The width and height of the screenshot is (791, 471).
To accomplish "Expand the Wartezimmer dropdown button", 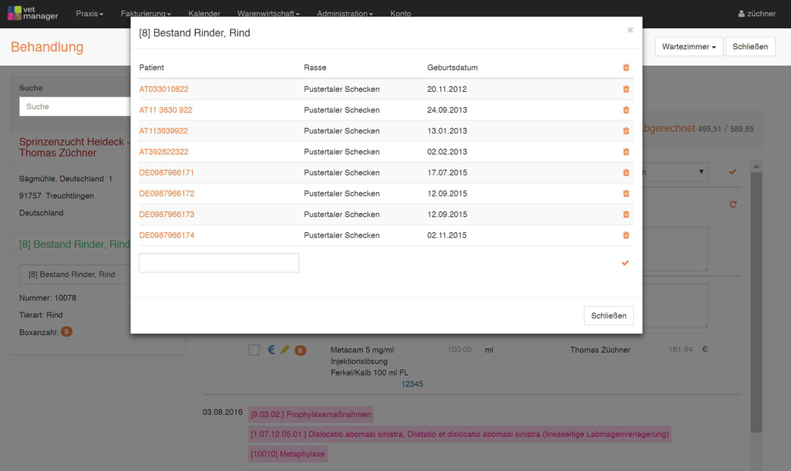I will (689, 47).
